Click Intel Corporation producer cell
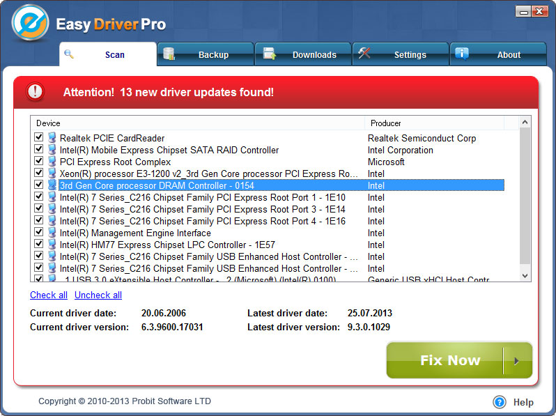556x416 pixels. [x=401, y=150]
